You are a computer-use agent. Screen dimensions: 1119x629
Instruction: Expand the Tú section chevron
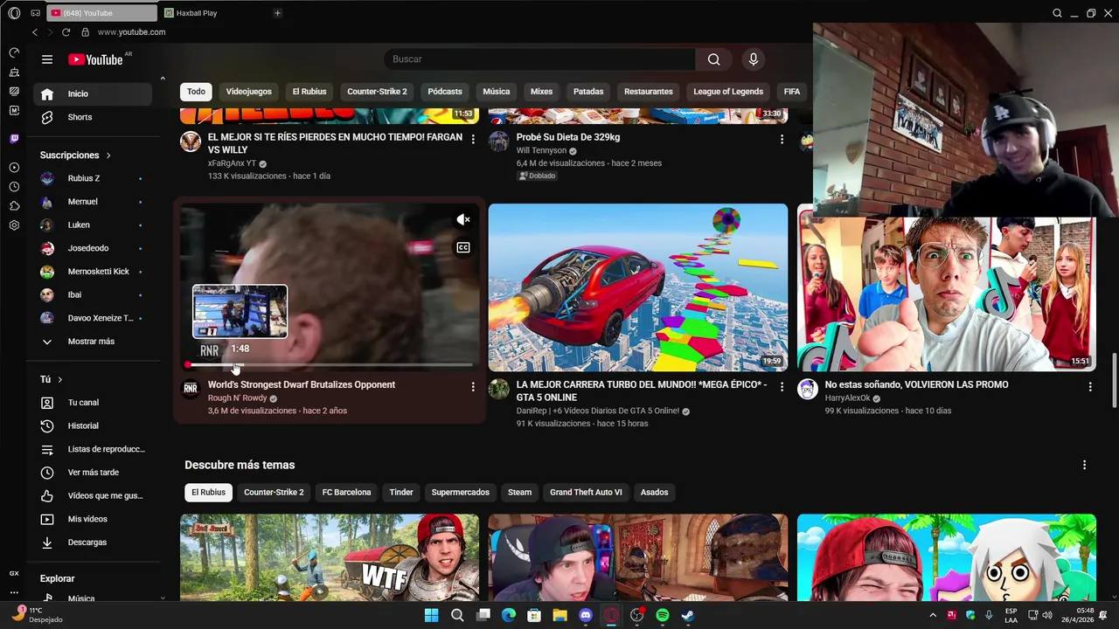59,380
